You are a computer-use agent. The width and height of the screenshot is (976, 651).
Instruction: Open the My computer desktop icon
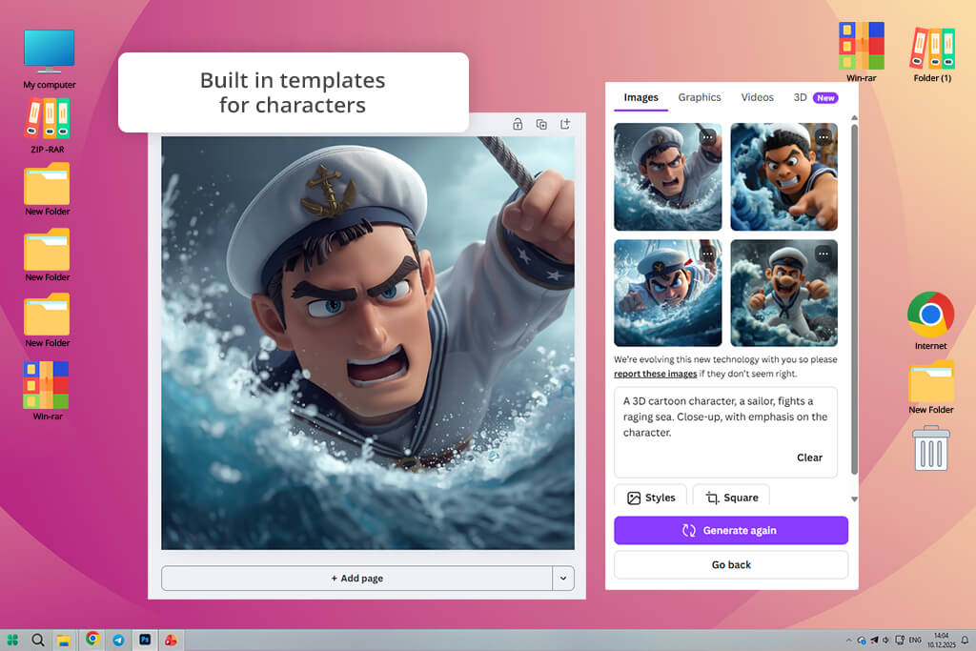pyautogui.click(x=50, y=59)
